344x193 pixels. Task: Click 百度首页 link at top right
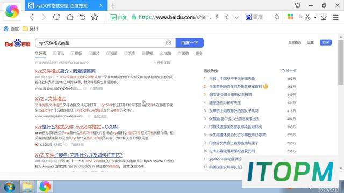point(295,42)
